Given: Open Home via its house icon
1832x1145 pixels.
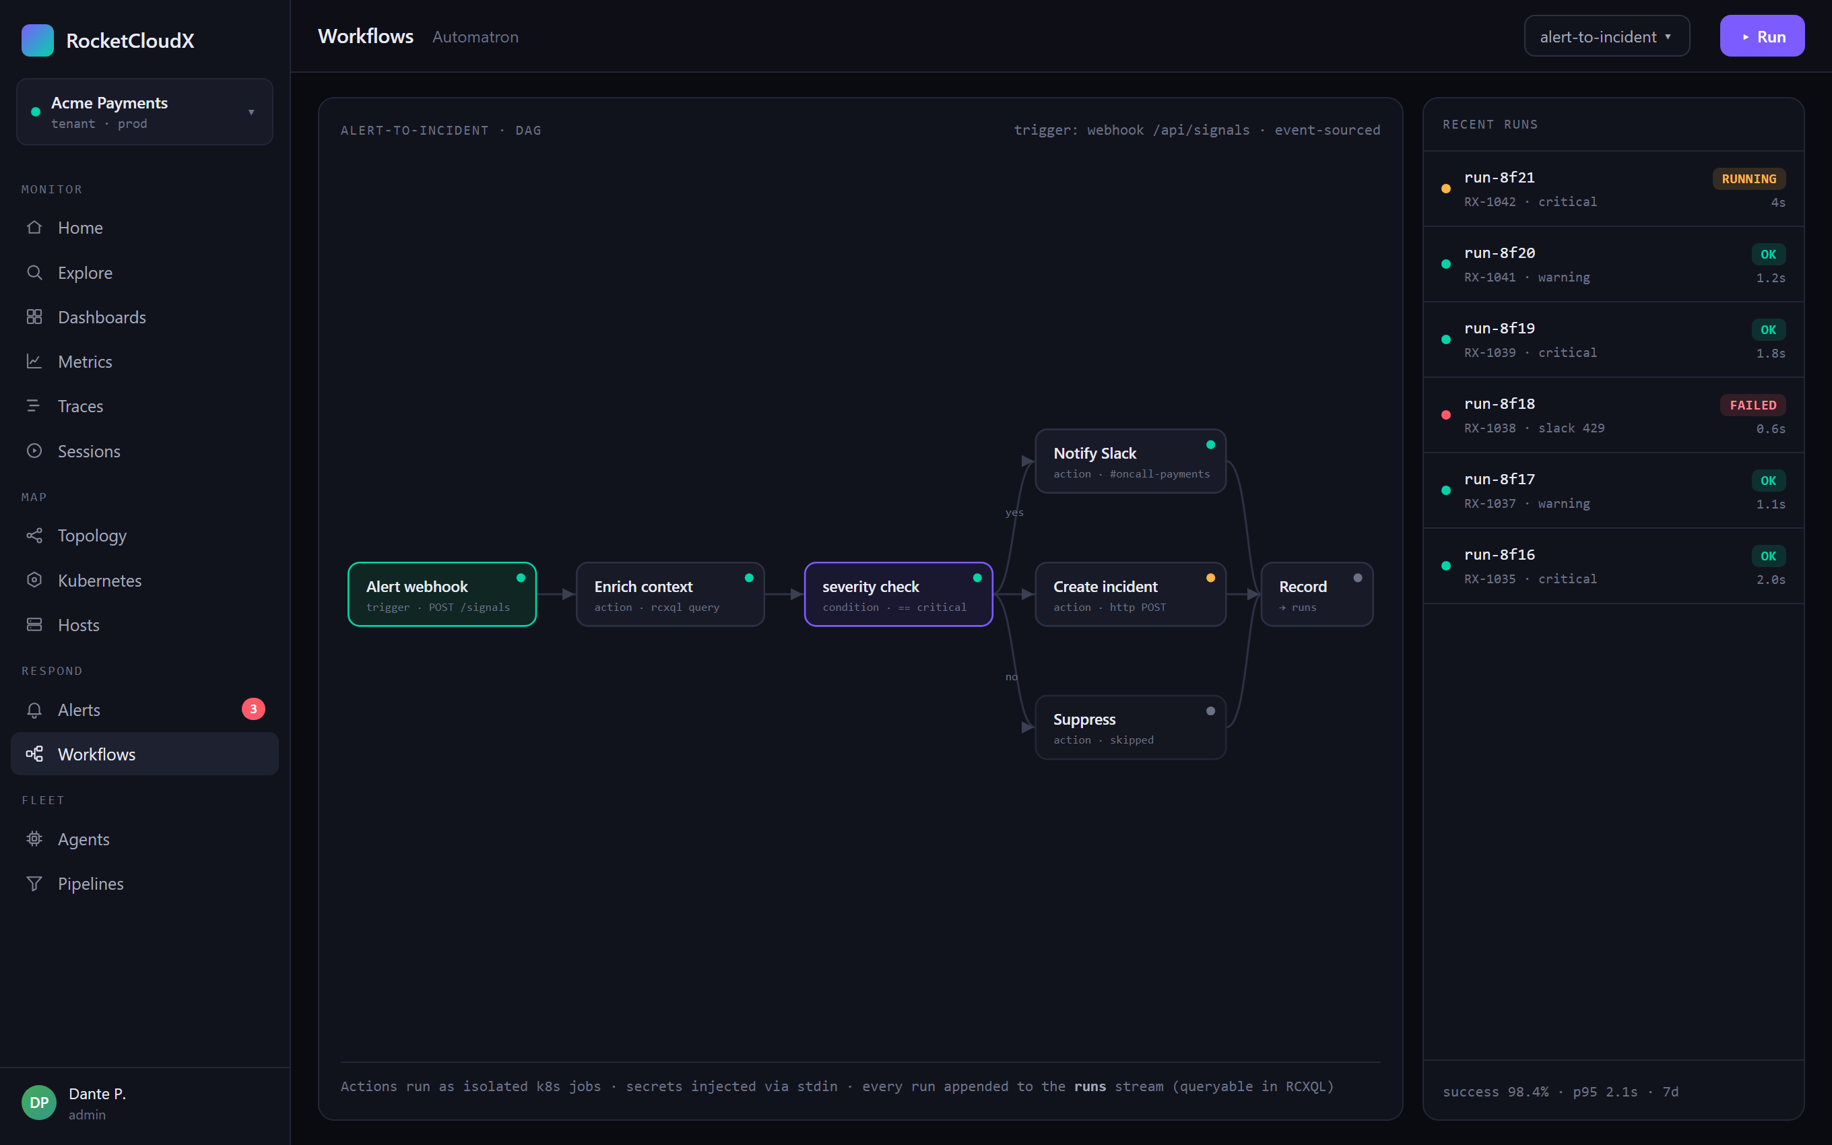Looking at the screenshot, I should click(34, 227).
